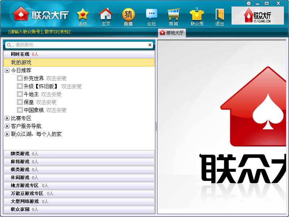Open the 竞猜 guessing icon

click(128, 15)
